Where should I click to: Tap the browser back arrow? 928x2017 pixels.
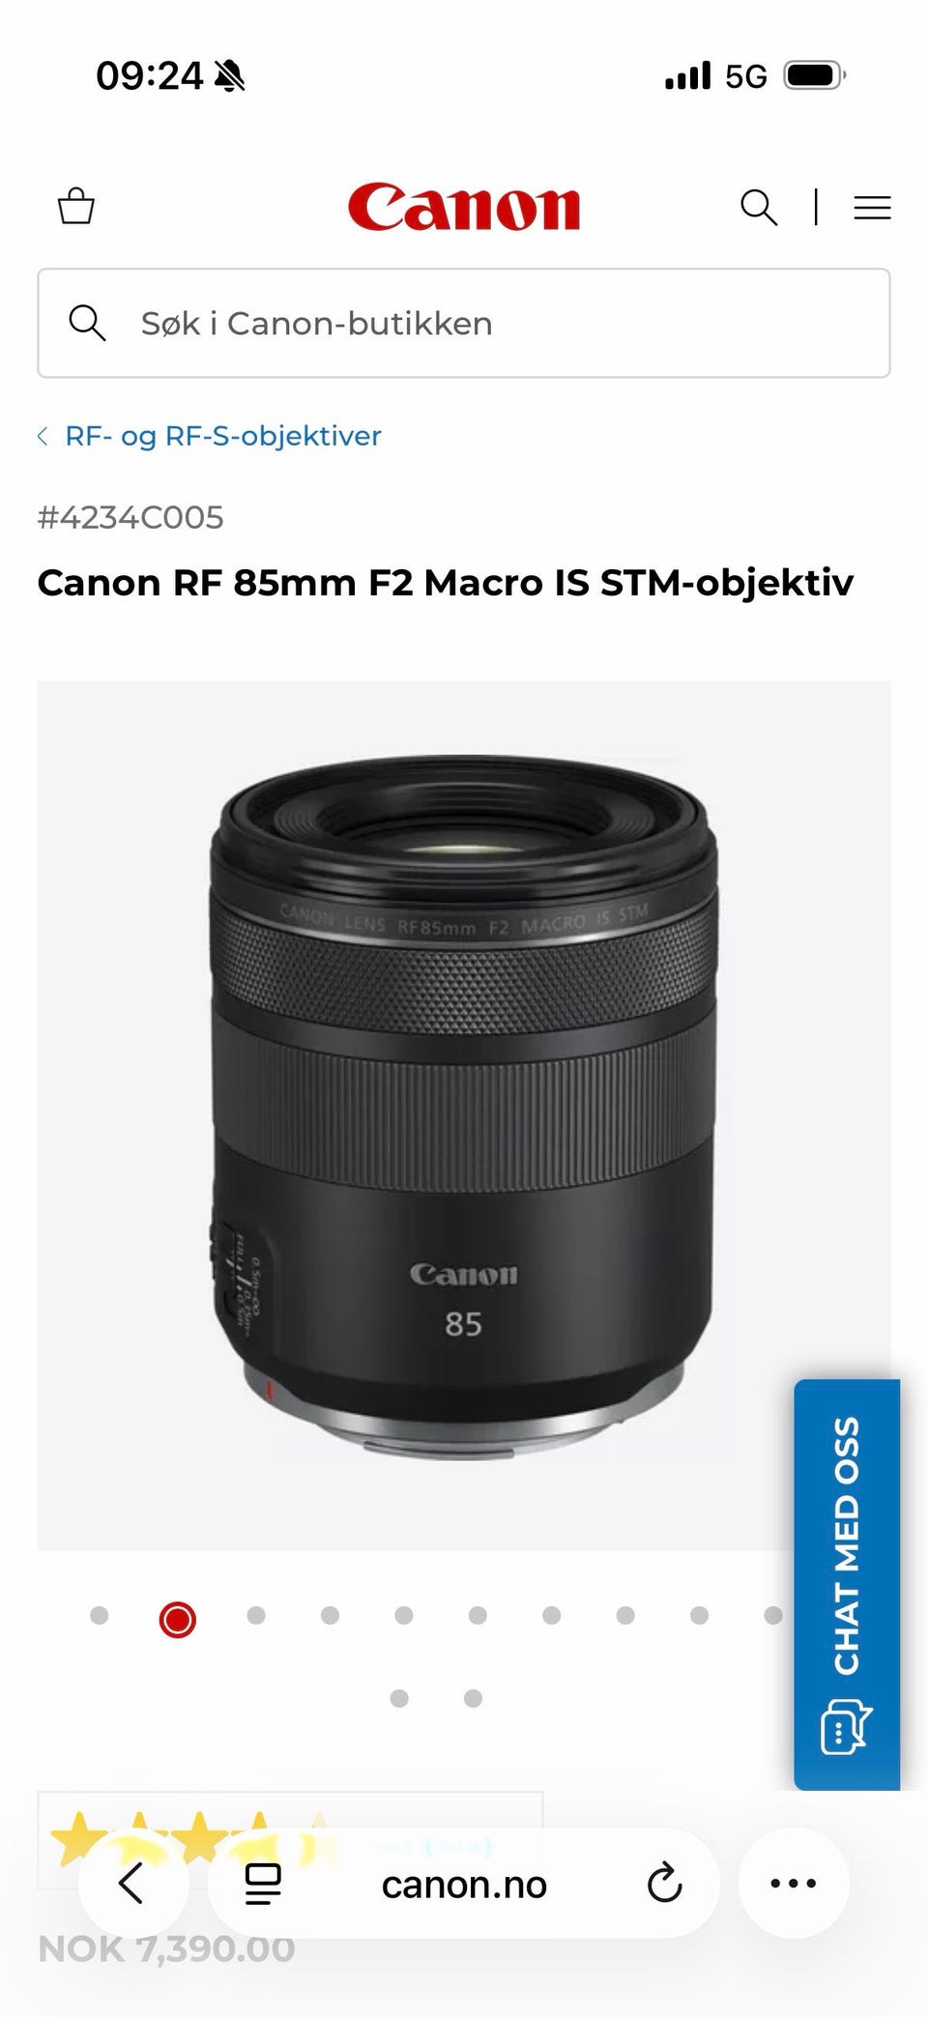(x=131, y=1883)
